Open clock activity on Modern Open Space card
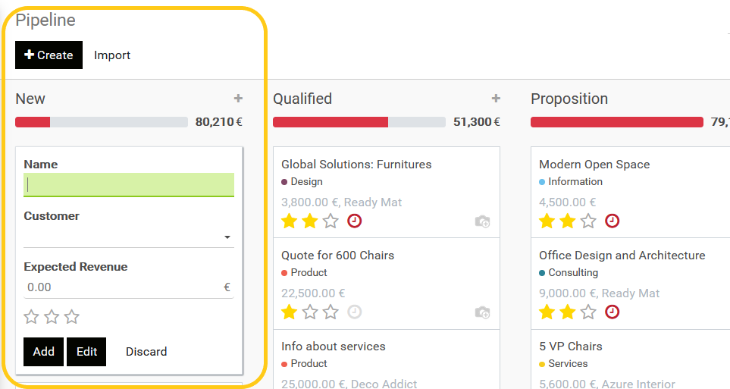Image resolution: width=730 pixels, height=389 pixels. coord(612,221)
